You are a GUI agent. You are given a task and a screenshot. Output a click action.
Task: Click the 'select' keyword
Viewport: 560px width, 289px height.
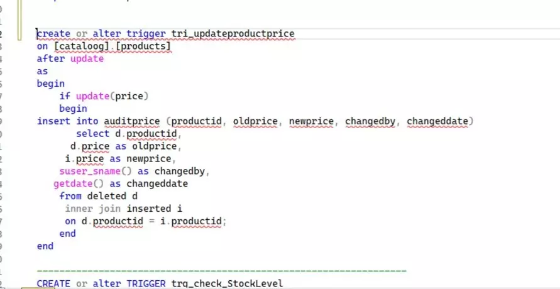pyautogui.click(x=93, y=133)
